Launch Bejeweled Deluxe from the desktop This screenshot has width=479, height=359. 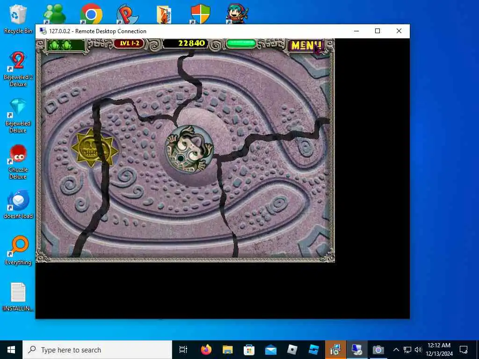tap(18, 116)
